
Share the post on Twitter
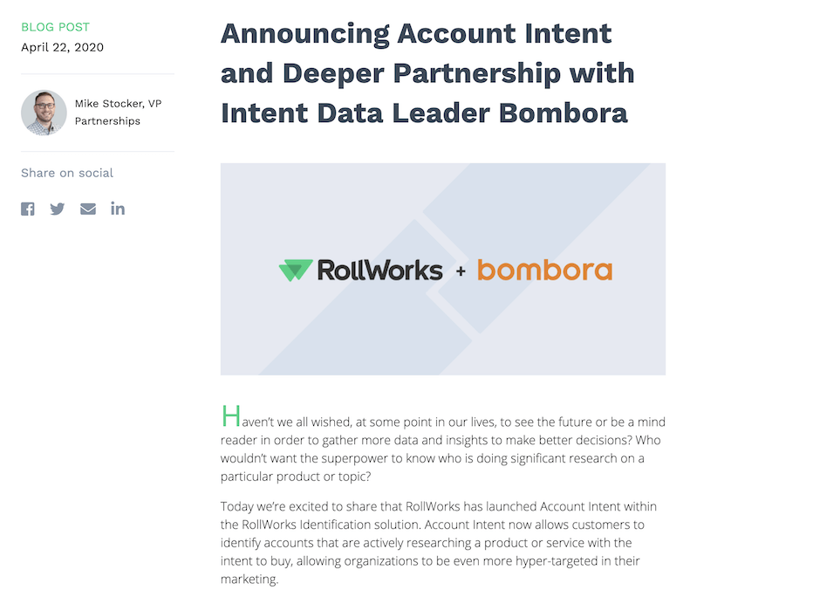(58, 209)
